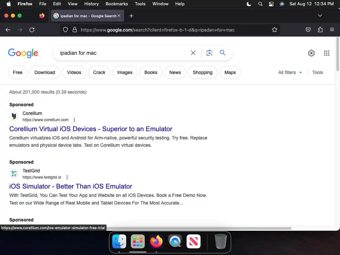Close the ipadian for mac tab
Image resolution: width=340 pixels, height=255 pixels.
click(119, 16)
